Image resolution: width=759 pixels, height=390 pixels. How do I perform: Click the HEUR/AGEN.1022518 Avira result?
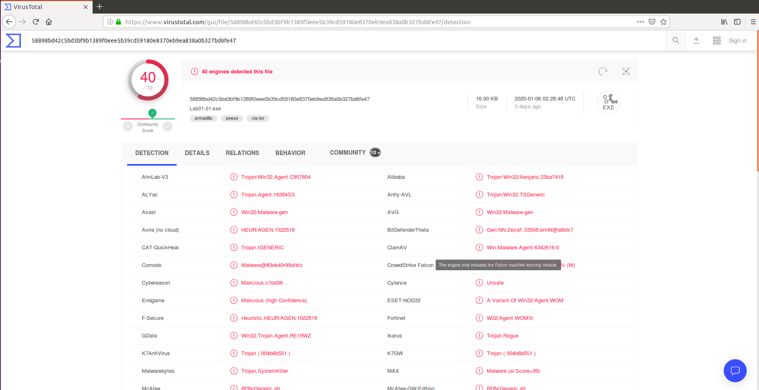pos(268,230)
